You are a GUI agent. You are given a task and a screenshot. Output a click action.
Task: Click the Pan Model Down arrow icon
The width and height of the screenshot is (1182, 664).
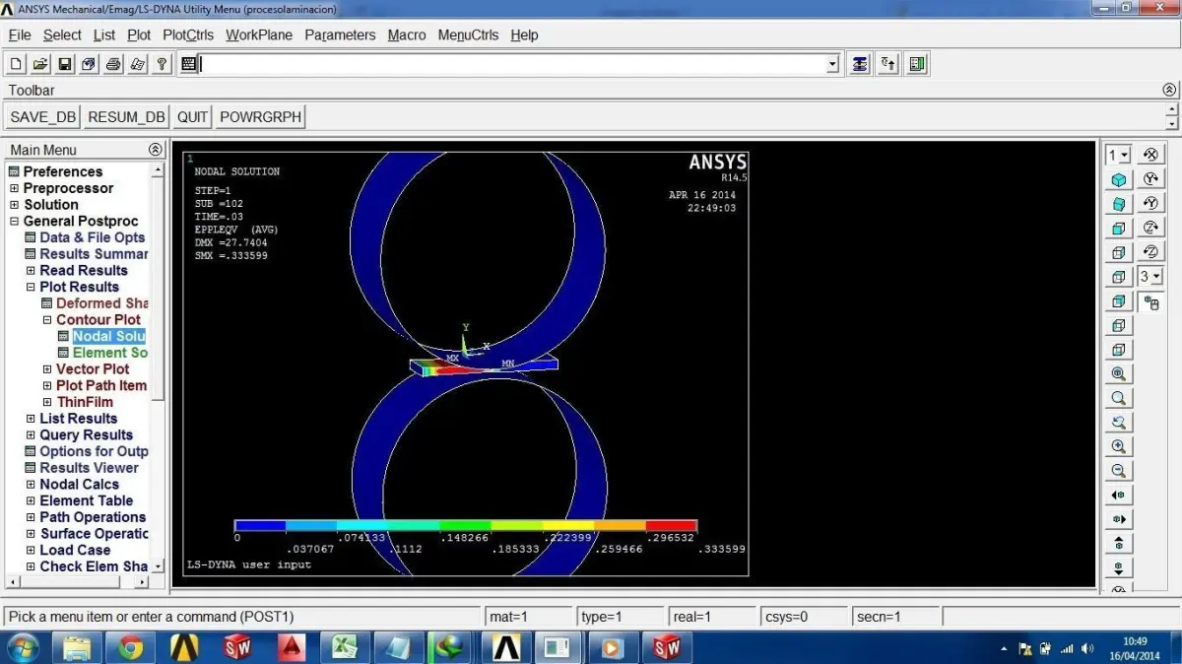coord(1118,567)
